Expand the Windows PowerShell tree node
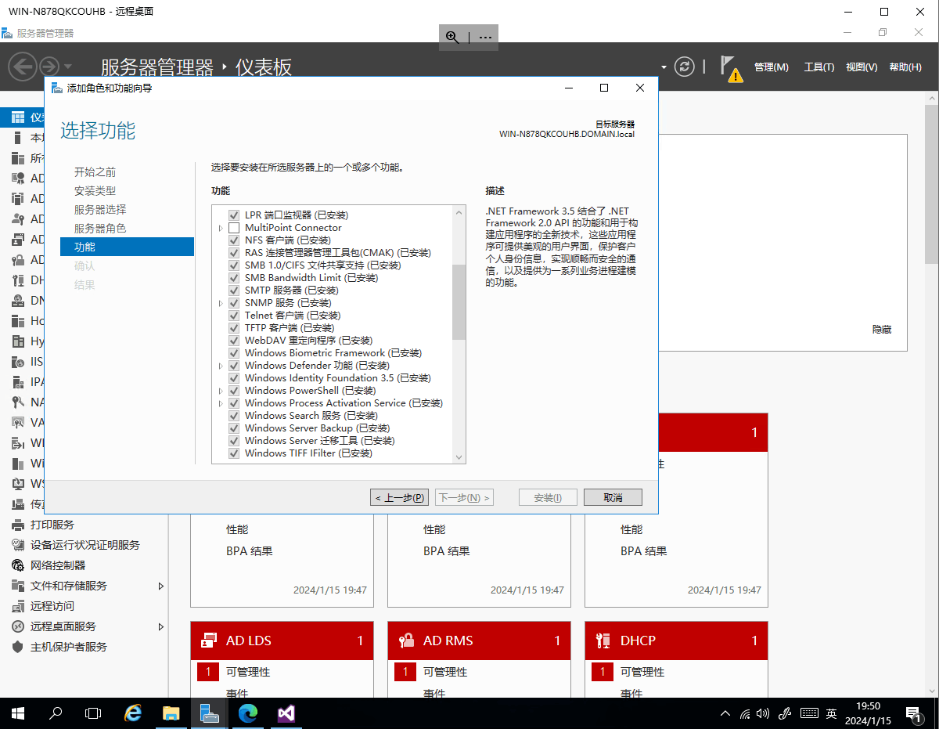This screenshot has width=939, height=729. [221, 391]
